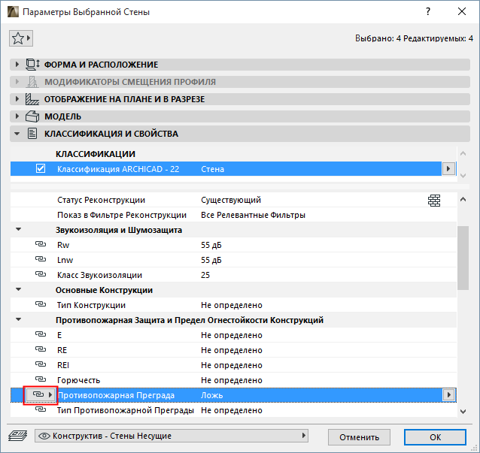The width and height of the screenshot is (480, 453).
Task: Click REI value Не определено
Action: tap(232, 365)
